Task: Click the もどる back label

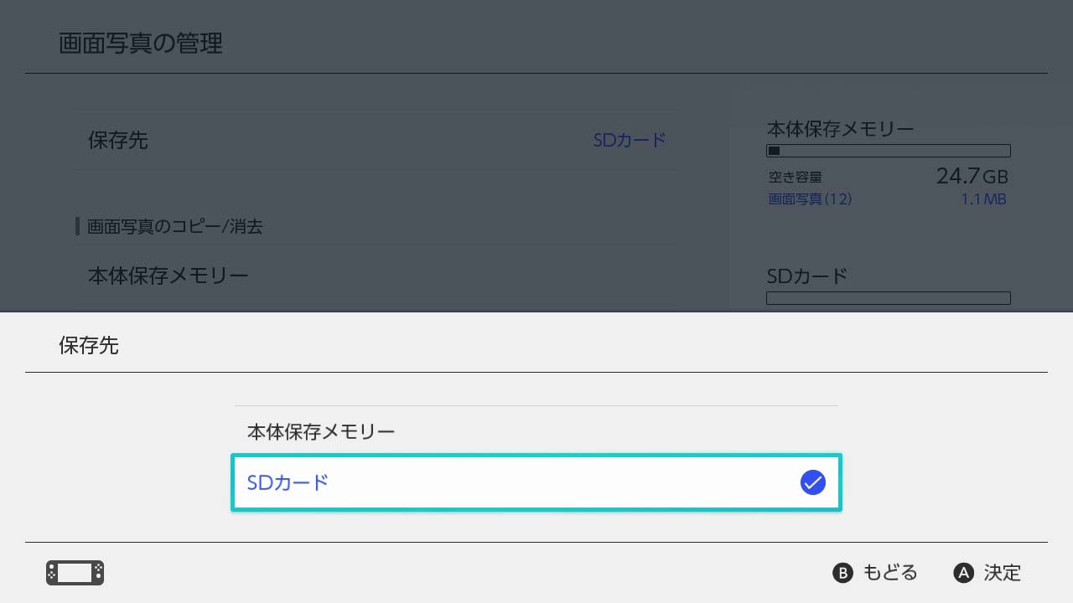Action: tap(890, 573)
